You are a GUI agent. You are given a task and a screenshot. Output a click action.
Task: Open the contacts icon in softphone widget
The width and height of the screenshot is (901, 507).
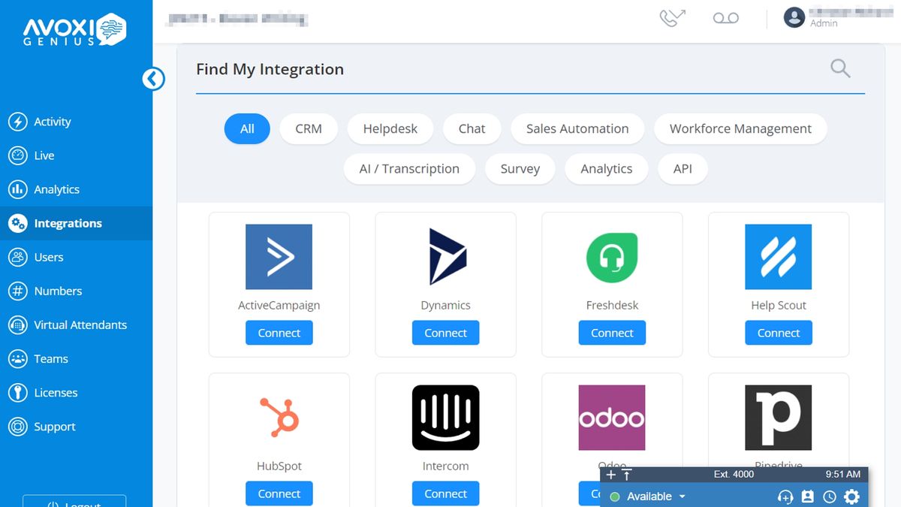tap(808, 496)
